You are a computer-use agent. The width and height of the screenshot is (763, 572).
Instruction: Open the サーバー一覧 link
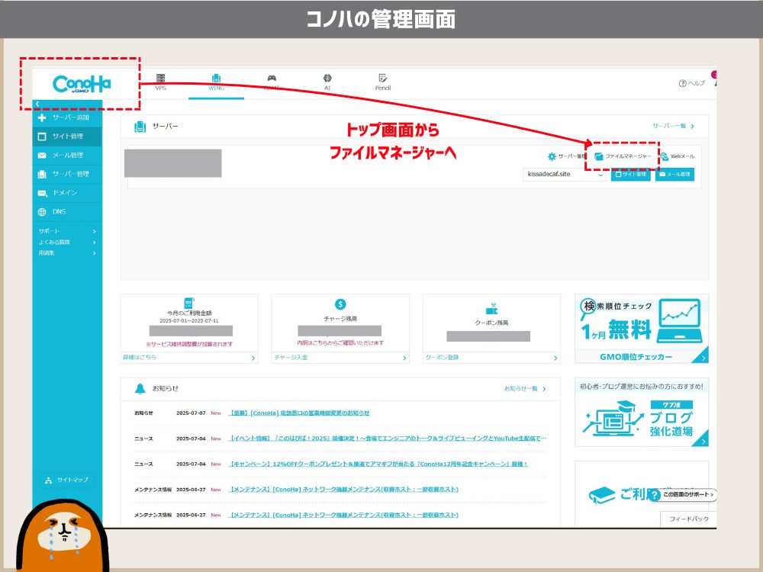click(x=673, y=126)
